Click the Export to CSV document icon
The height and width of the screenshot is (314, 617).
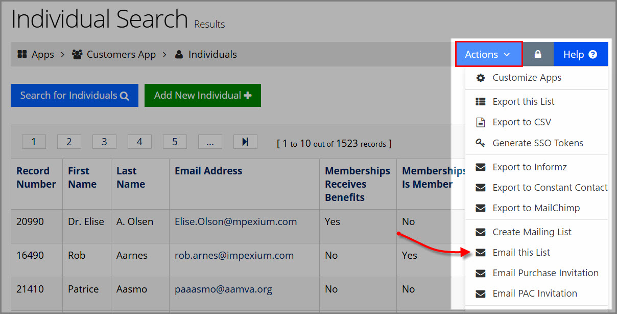480,122
